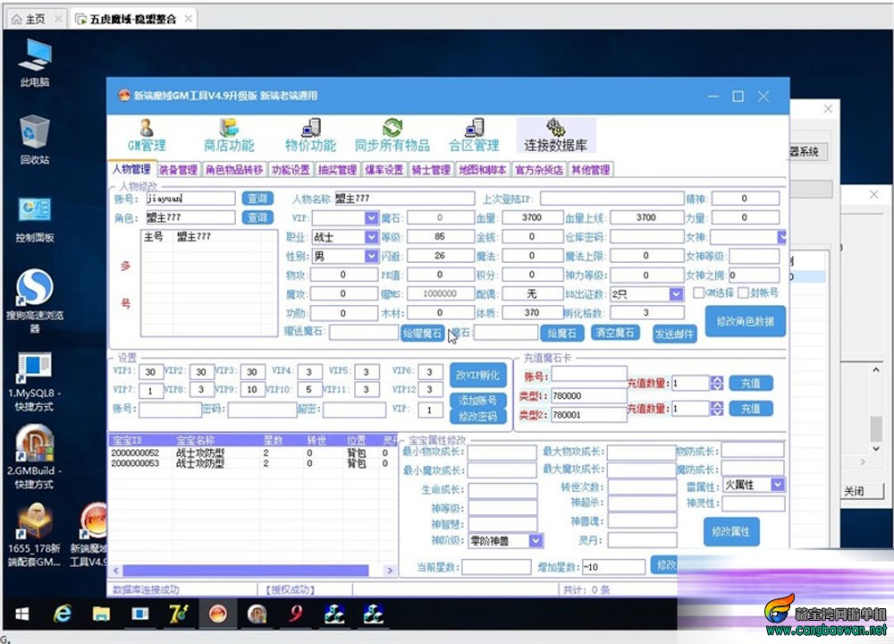Click the 修改角色数据 button
This screenshot has width=894, height=644.
click(745, 321)
